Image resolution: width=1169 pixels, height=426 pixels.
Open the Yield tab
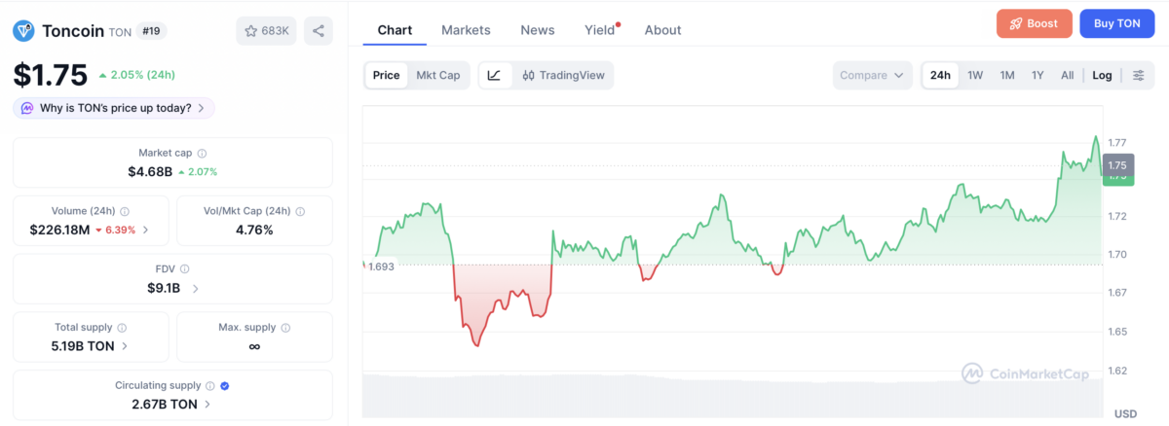pyautogui.click(x=601, y=30)
